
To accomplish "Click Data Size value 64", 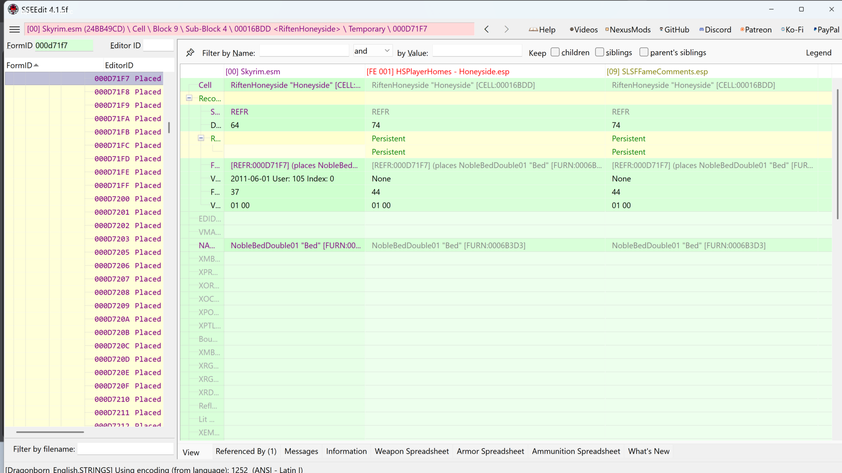I will (294, 125).
